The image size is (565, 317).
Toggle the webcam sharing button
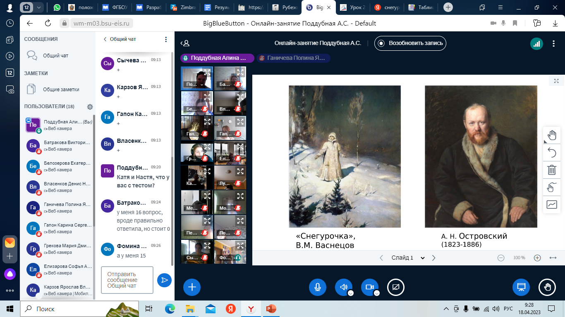(369, 287)
